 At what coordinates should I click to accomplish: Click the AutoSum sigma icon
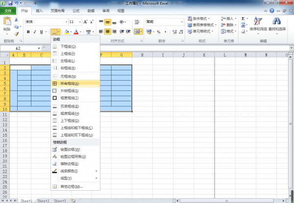pos(243,19)
